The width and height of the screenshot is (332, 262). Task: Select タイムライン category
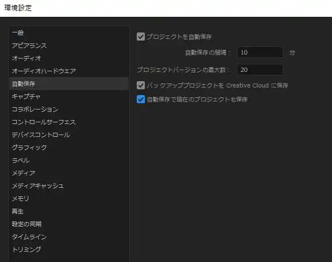coord(69,236)
